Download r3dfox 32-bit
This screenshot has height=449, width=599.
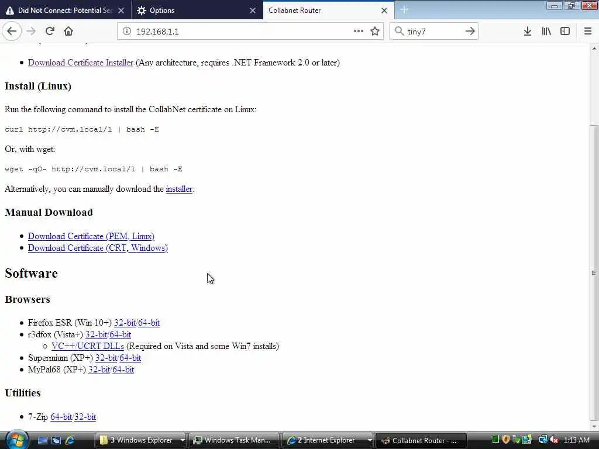(97, 335)
